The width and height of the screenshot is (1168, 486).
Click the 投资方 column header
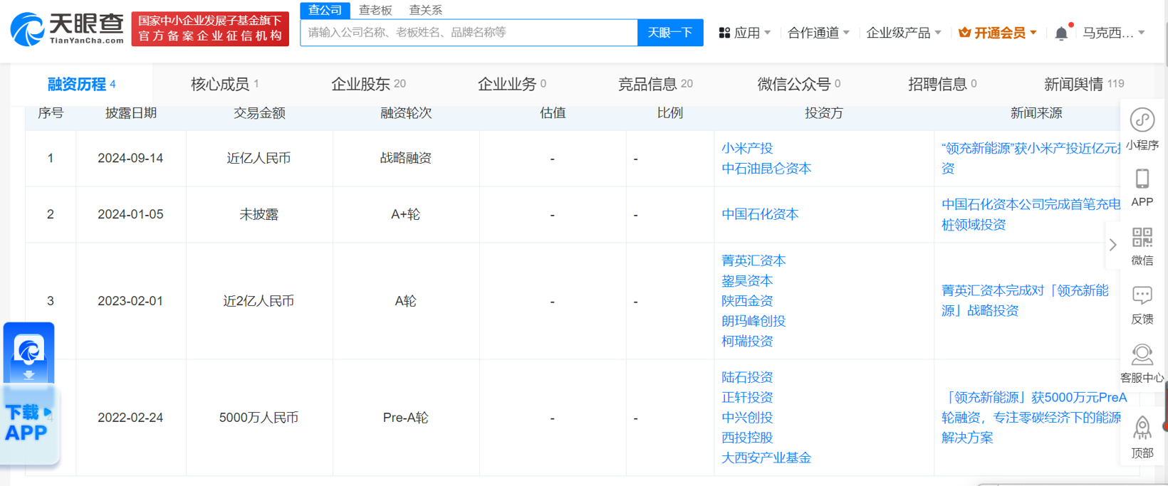(x=823, y=113)
